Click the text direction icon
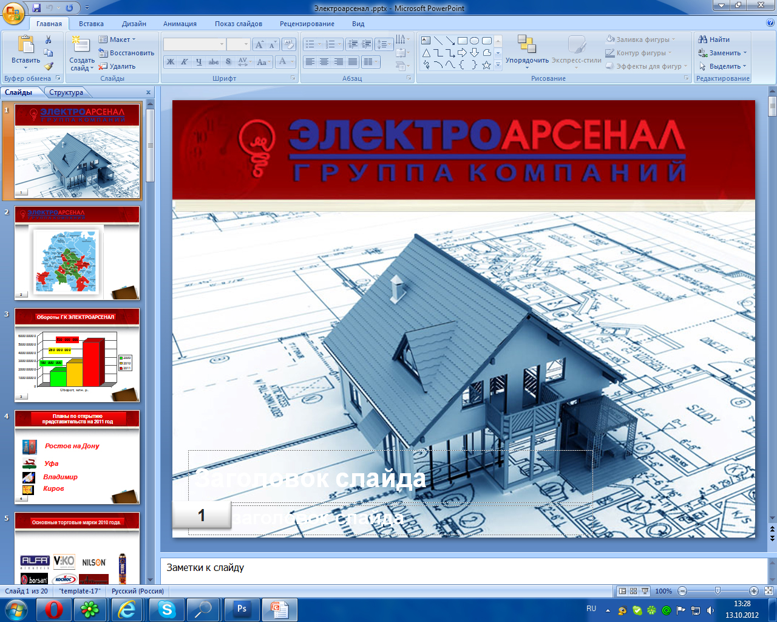 401,40
